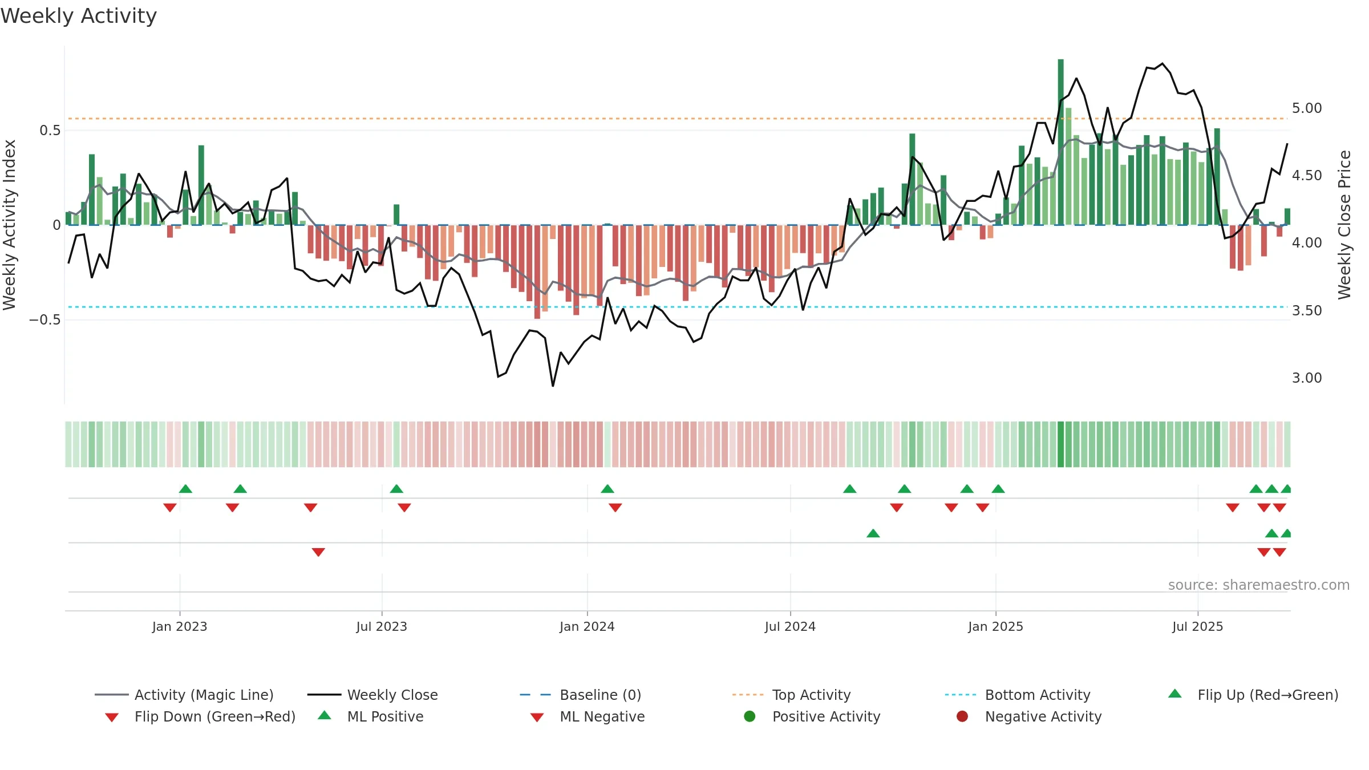
Task: Toggle the Flip Down (Green→Red) legend entry
Action: (200, 716)
